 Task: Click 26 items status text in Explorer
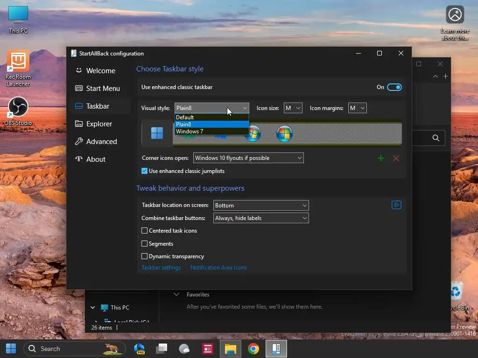pos(101,328)
